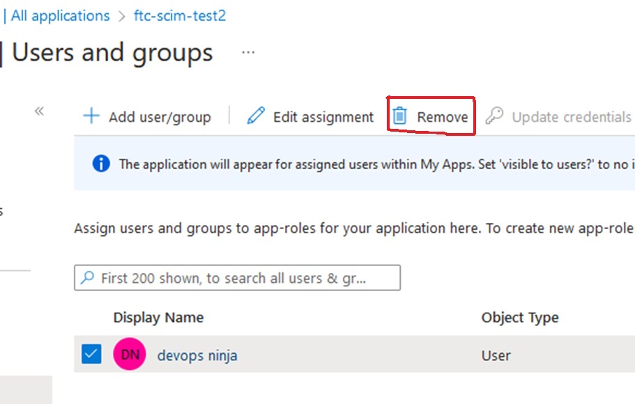Click the Update credentials text label
This screenshot has width=635, height=404.
click(x=571, y=117)
